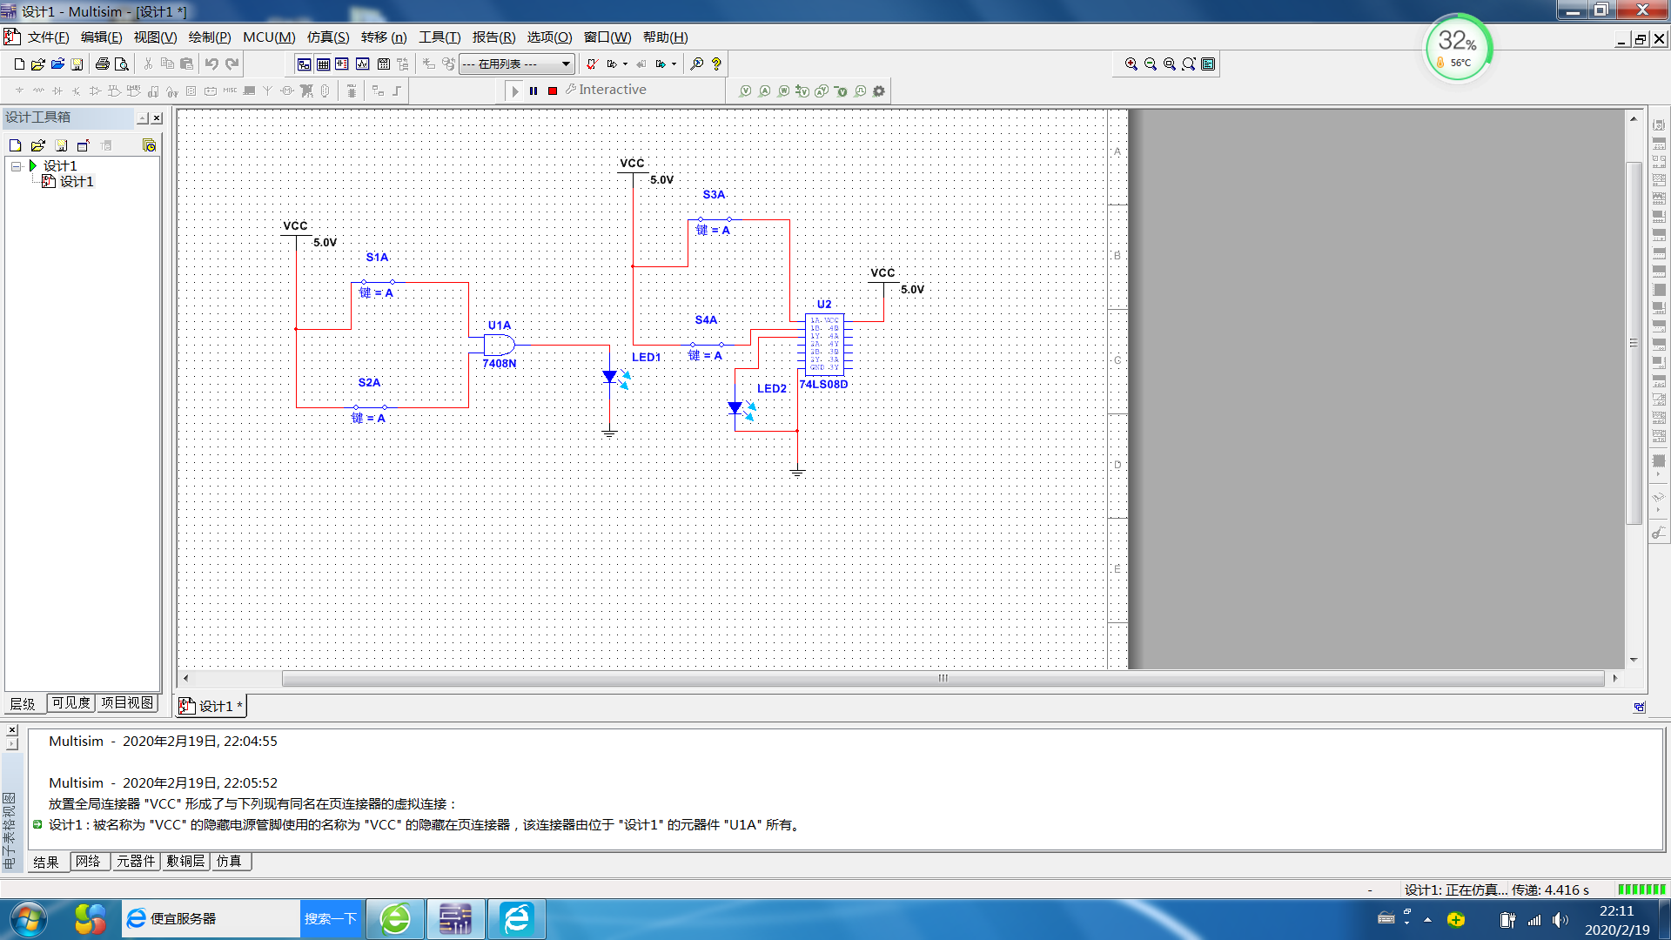Open Internet Explorer from the taskbar
This screenshot has width=1671, height=940.
[x=517, y=918]
